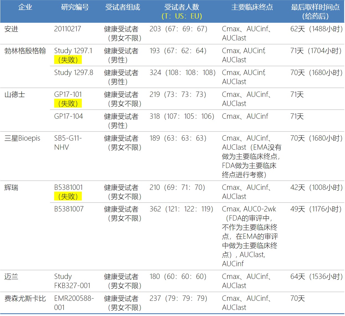Image resolution: width=345 pixels, height=316 pixels.
Task: Click Study 1297.1 study number
Action: (73, 51)
